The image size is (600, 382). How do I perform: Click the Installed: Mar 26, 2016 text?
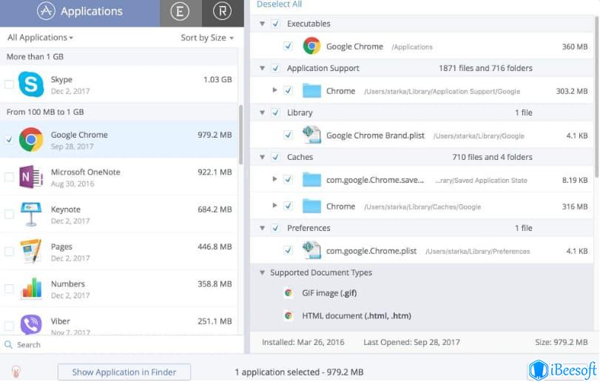(x=303, y=342)
